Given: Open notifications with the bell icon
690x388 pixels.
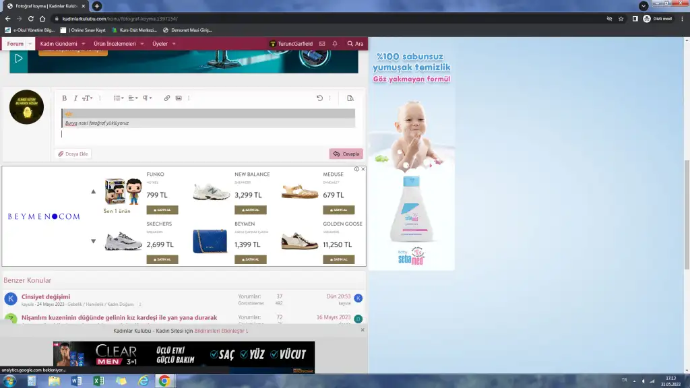Looking at the screenshot, I should [x=335, y=44].
